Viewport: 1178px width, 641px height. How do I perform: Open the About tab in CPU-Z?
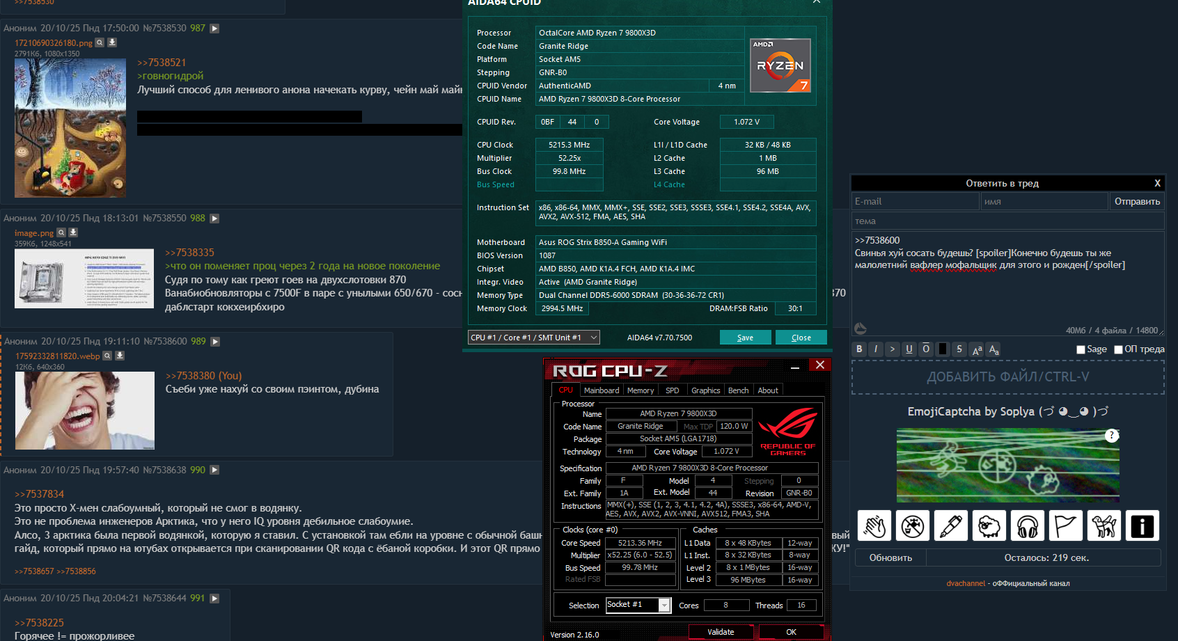768,390
